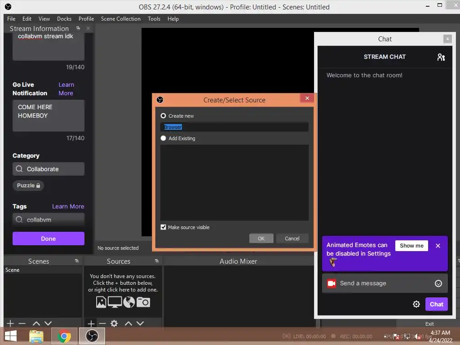Click the image source icon in Sources
This screenshot has height=345, width=460.
click(101, 302)
